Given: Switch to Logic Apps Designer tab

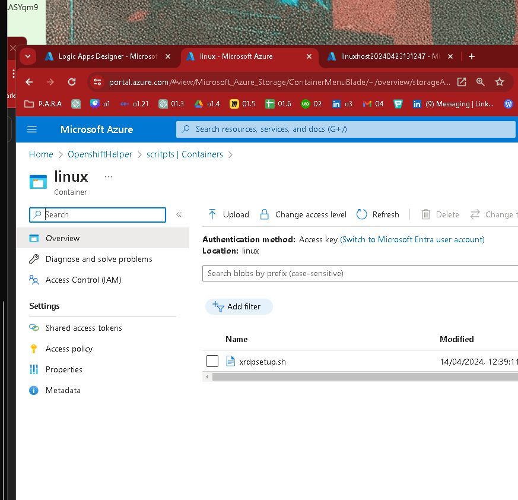Looking at the screenshot, I should point(108,56).
